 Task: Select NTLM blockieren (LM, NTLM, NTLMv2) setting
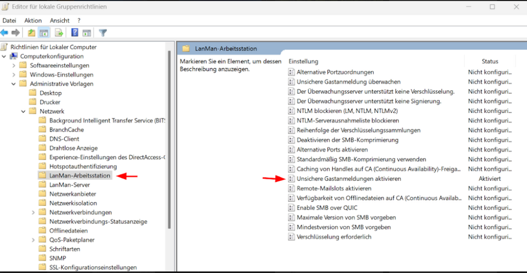tap(347, 111)
